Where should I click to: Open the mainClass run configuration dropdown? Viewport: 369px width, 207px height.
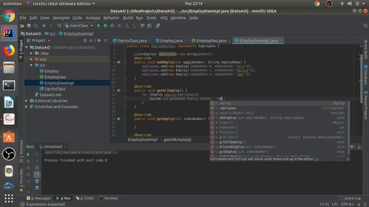pos(79,25)
